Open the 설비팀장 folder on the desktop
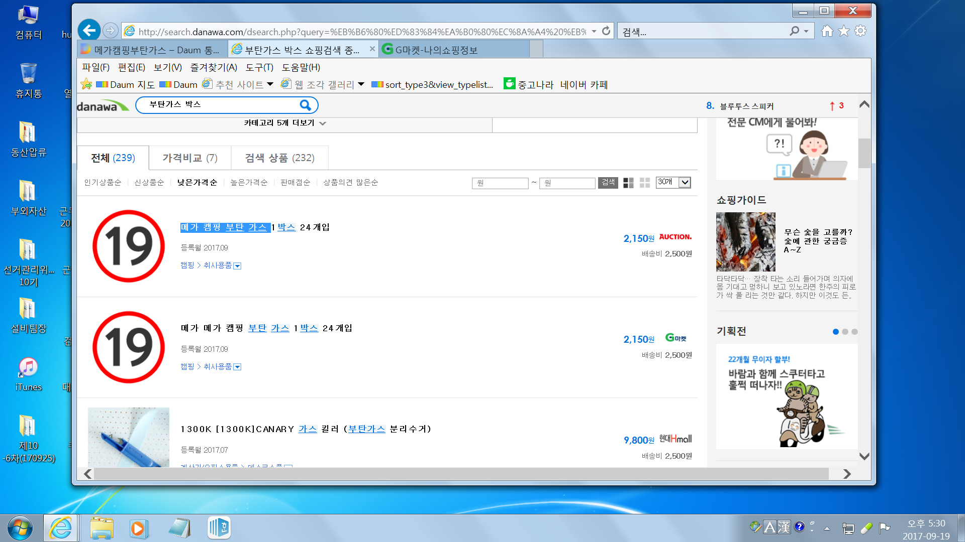965x542 pixels. coord(29,316)
